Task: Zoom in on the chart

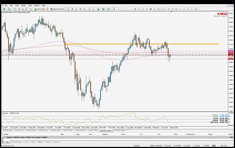Action: click(x=80, y=9)
